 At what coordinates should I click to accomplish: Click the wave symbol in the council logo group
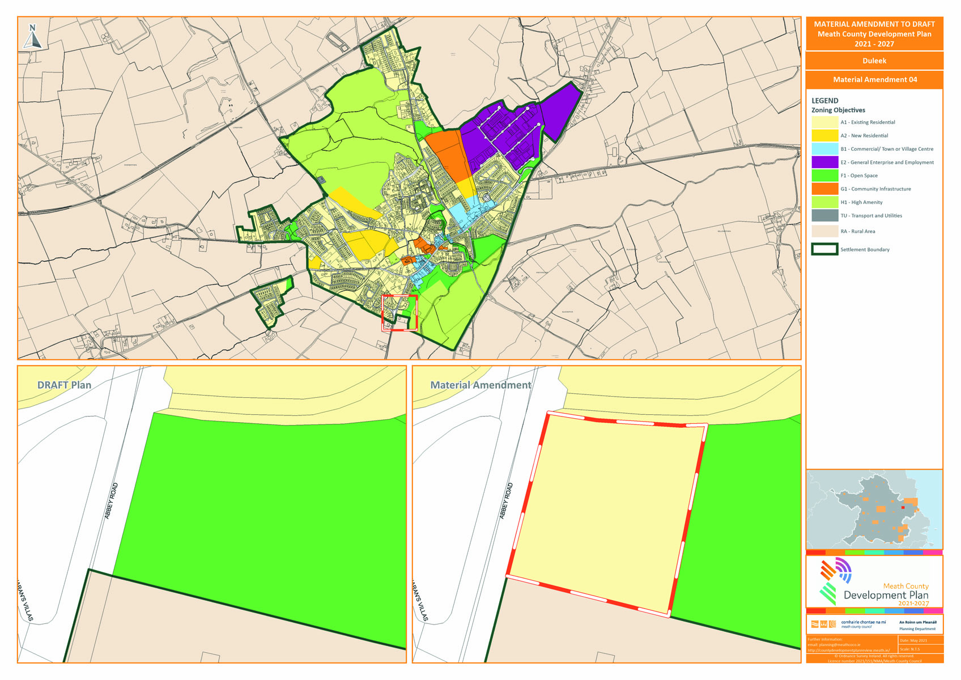[815, 623]
